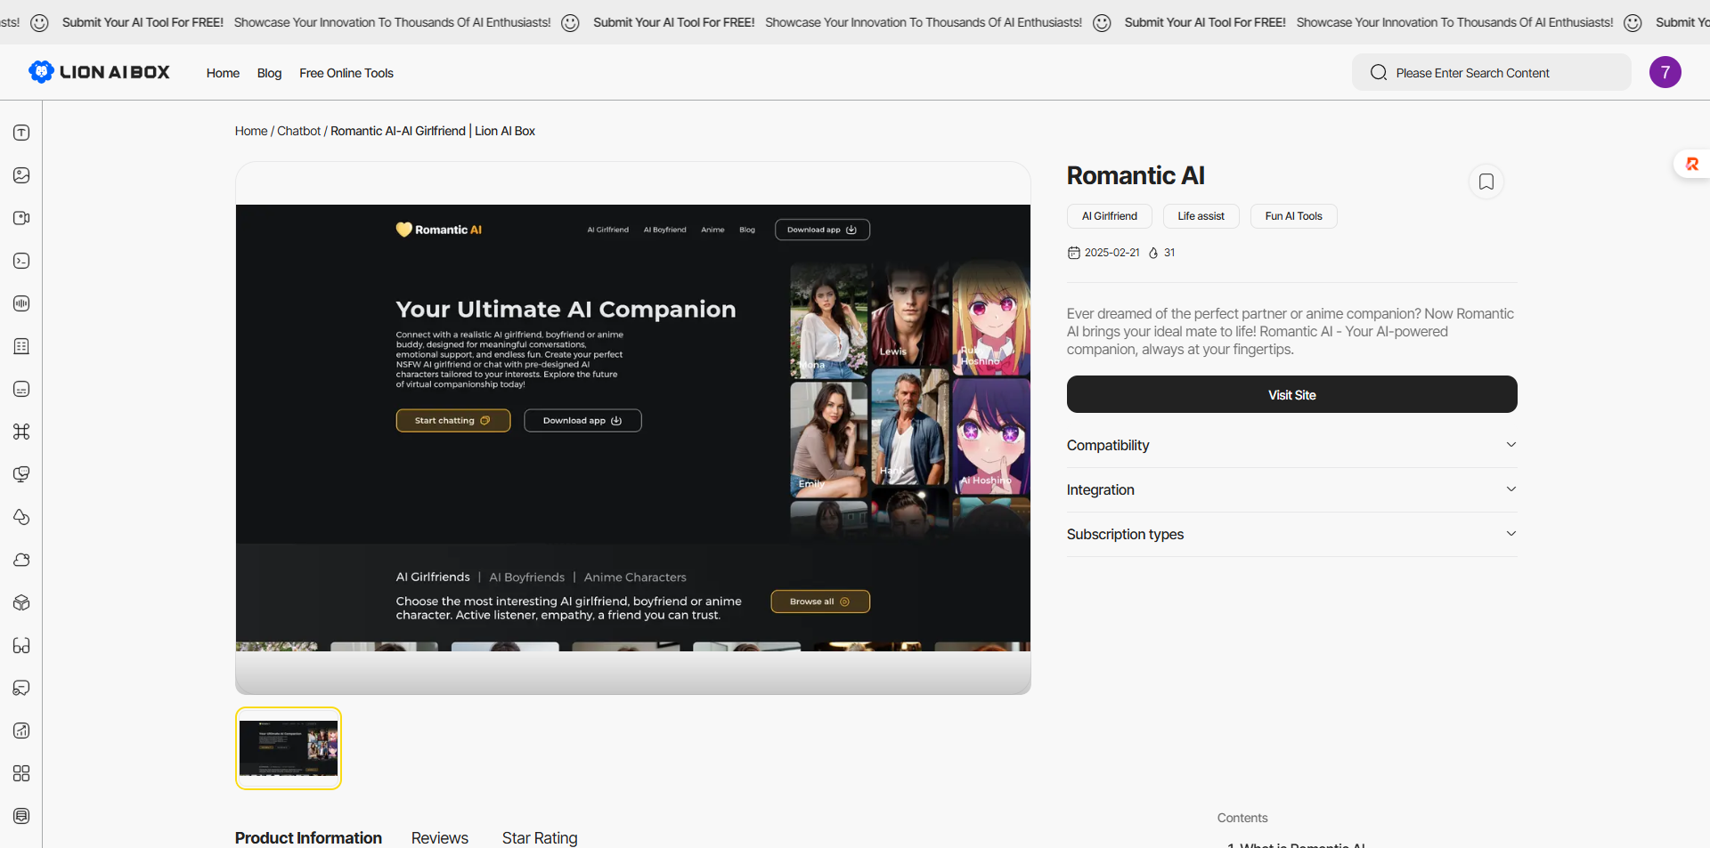This screenshot has width=1710, height=848.
Task: Open Free Online Tools in navigation
Action: (x=346, y=73)
